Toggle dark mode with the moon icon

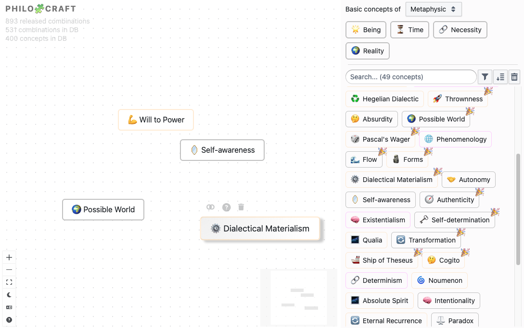coord(9,295)
